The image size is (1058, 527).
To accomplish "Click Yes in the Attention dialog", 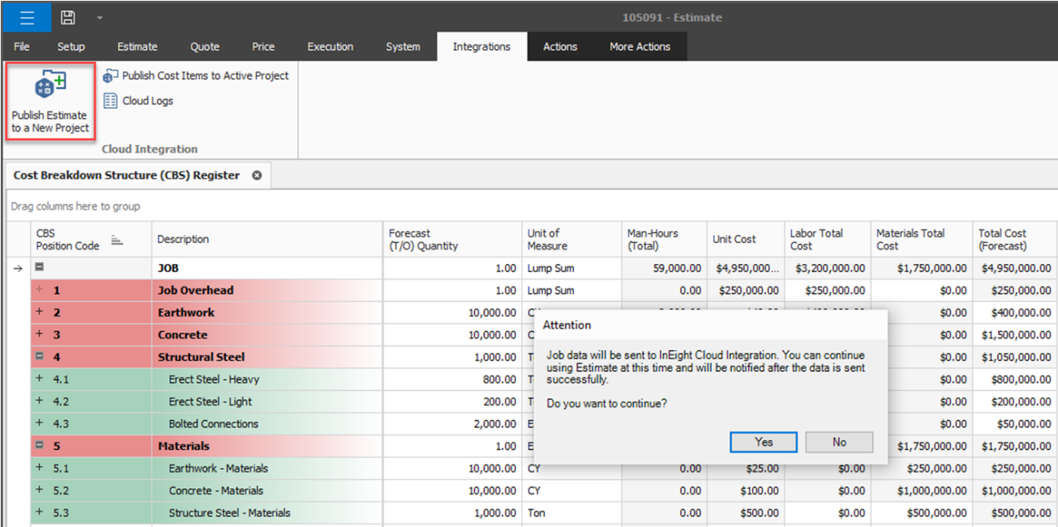I will pos(763,442).
